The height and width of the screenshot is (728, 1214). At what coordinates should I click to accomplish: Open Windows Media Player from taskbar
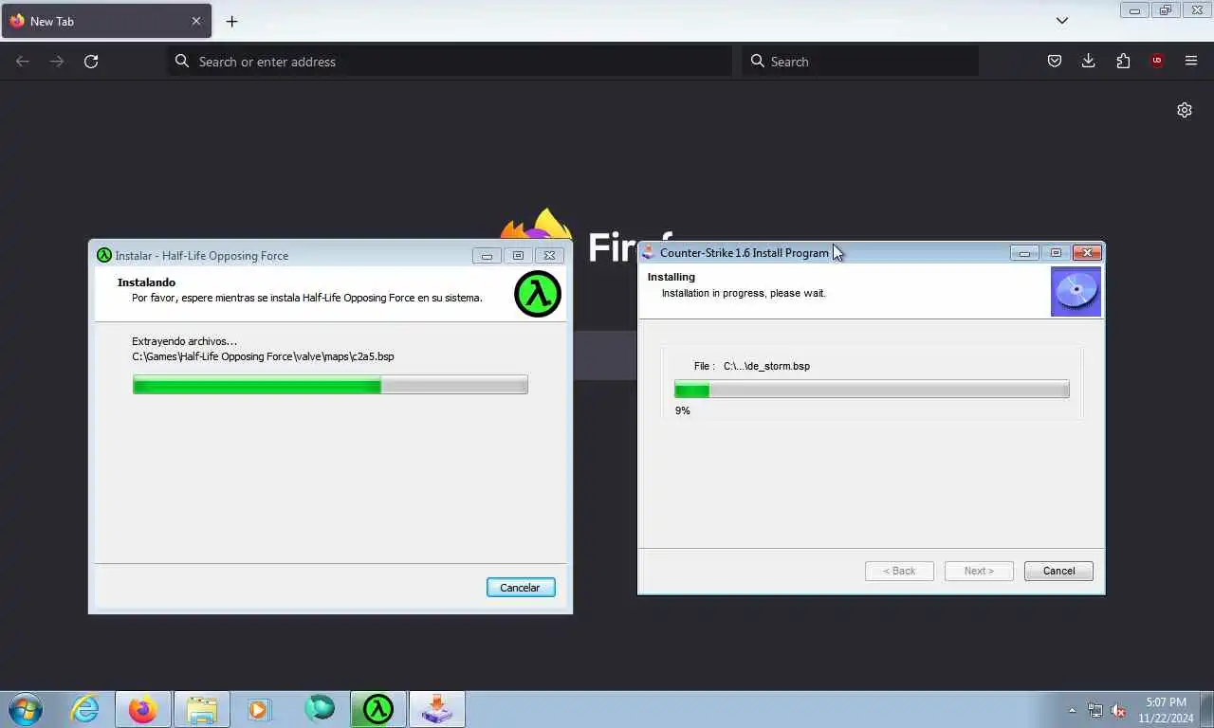[259, 709]
